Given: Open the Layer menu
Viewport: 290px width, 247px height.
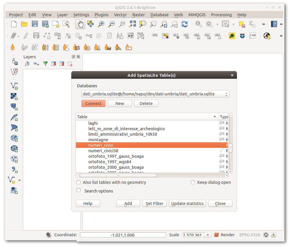Looking at the screenshot, I should pyautogui.click(x=62, y=15).
